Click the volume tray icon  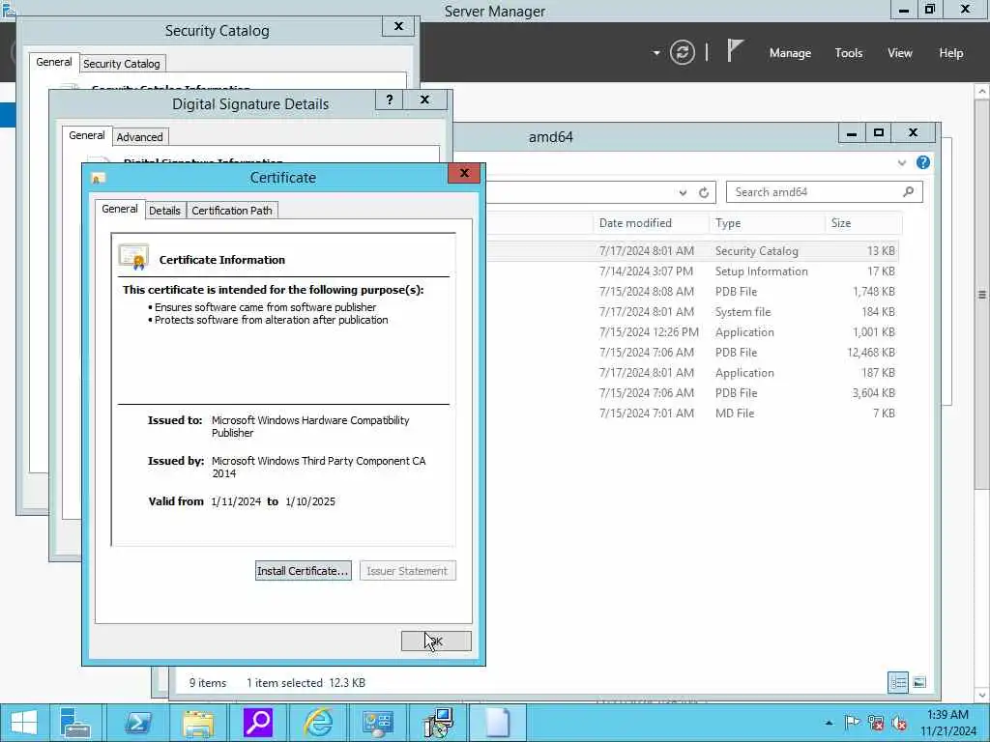(899, 723)
